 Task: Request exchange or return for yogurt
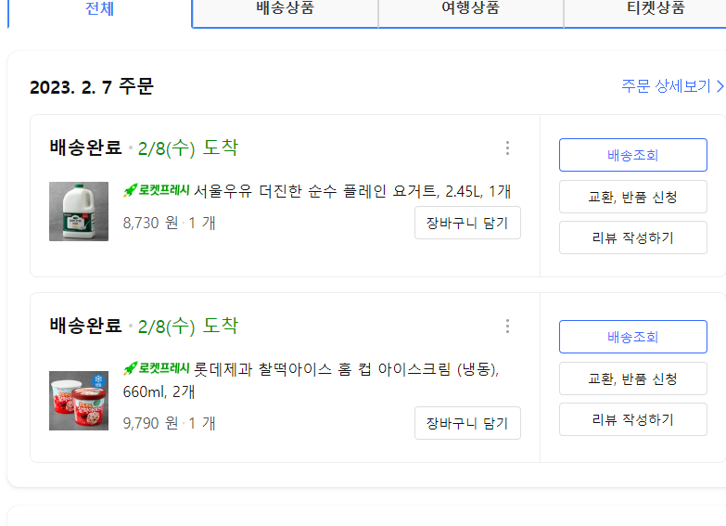(633, 197)
